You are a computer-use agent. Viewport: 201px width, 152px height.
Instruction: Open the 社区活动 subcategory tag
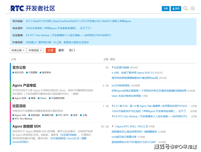34,115
